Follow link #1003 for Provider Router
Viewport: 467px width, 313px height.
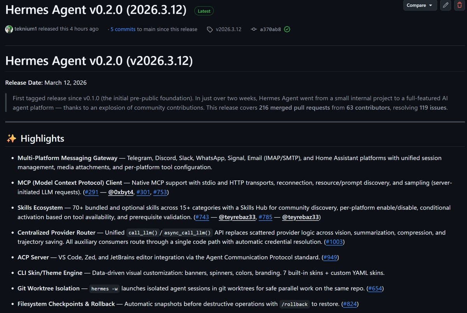click(334, 242)
